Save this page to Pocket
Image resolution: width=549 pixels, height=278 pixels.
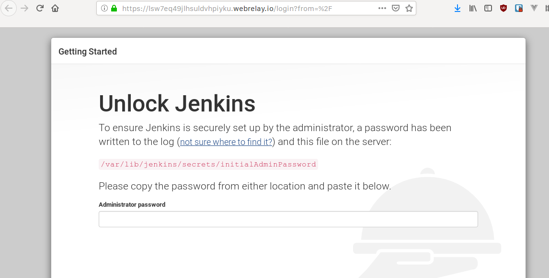tap(395, 8)
